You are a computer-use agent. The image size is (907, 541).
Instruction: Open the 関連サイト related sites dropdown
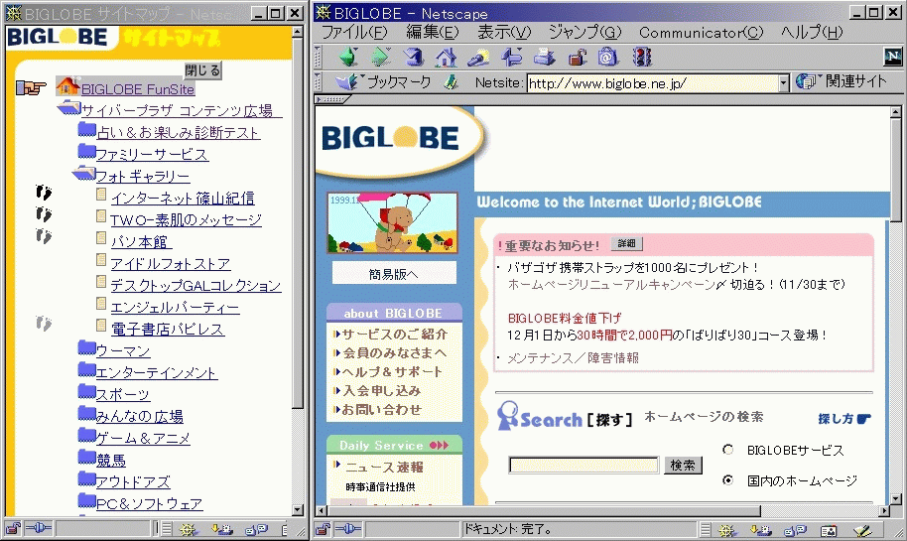pos(842,81)
